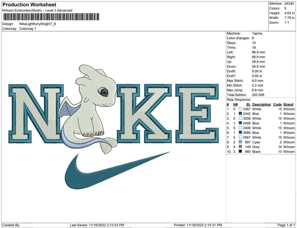Screen dimensions: 297x228
Task: Click the 'Black' description in row 10
Action: (x=256, y=151)
